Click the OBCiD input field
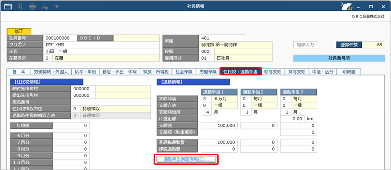This screenshot has width=391, height=170. coord(136,38)
